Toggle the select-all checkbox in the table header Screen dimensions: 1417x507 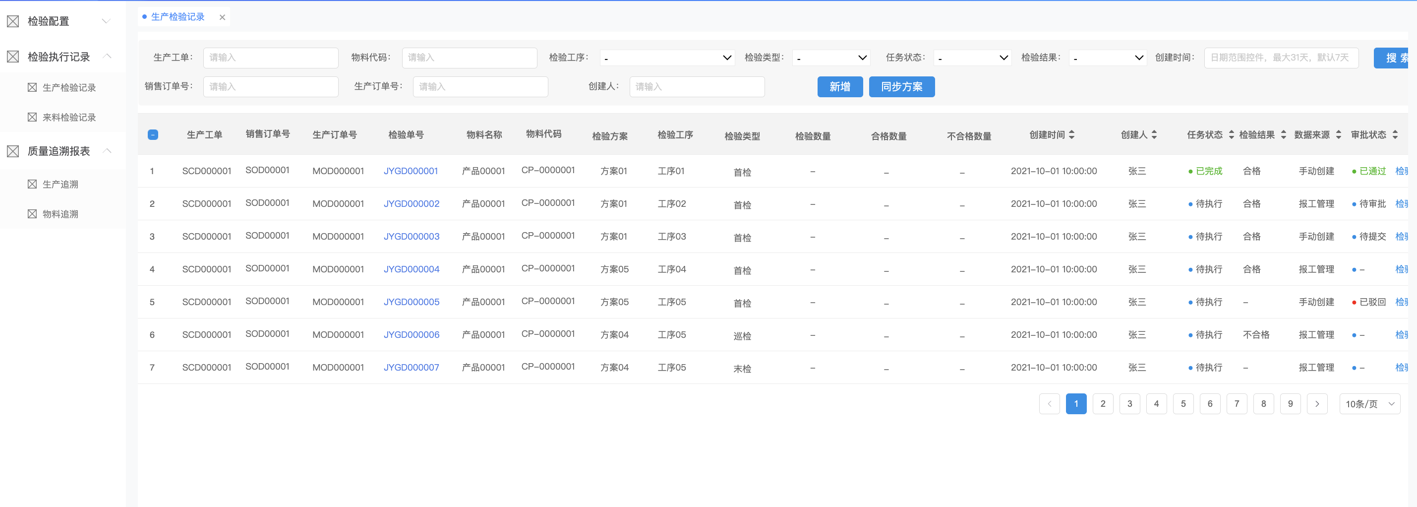[x=153, y=134]
